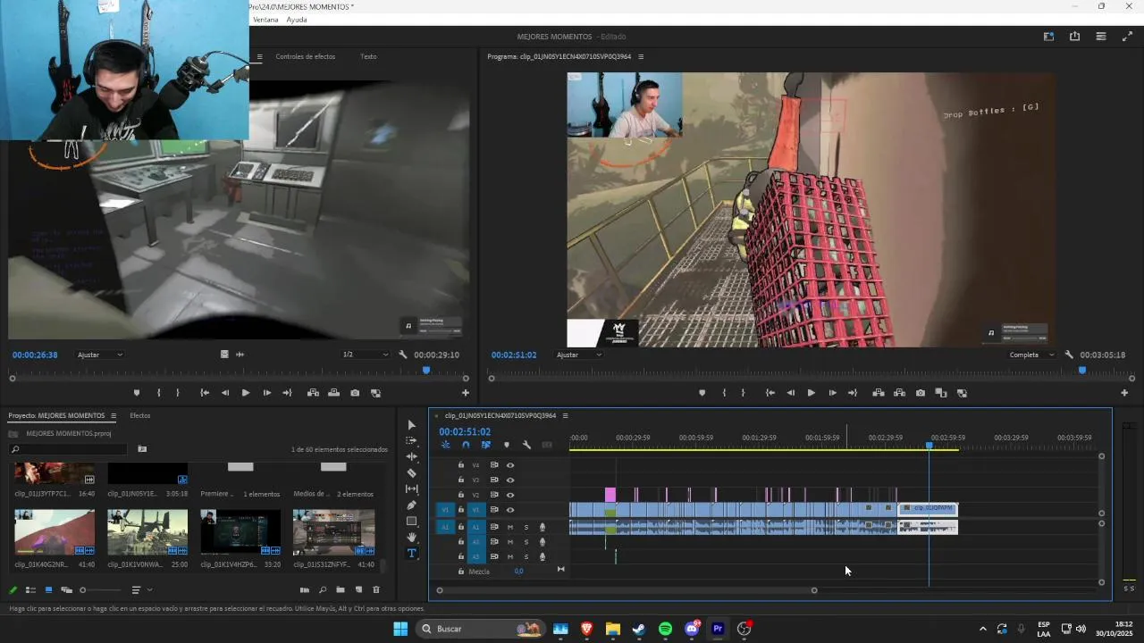Screen dimensions: 1144x643
Task: Step forward one frame in Program monitor
Action: coord(832,393)
